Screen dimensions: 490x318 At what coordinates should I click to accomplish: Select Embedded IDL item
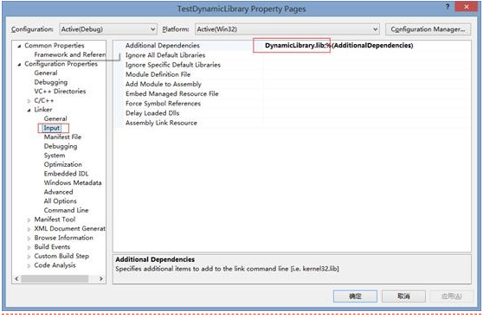tap(67, 174)
